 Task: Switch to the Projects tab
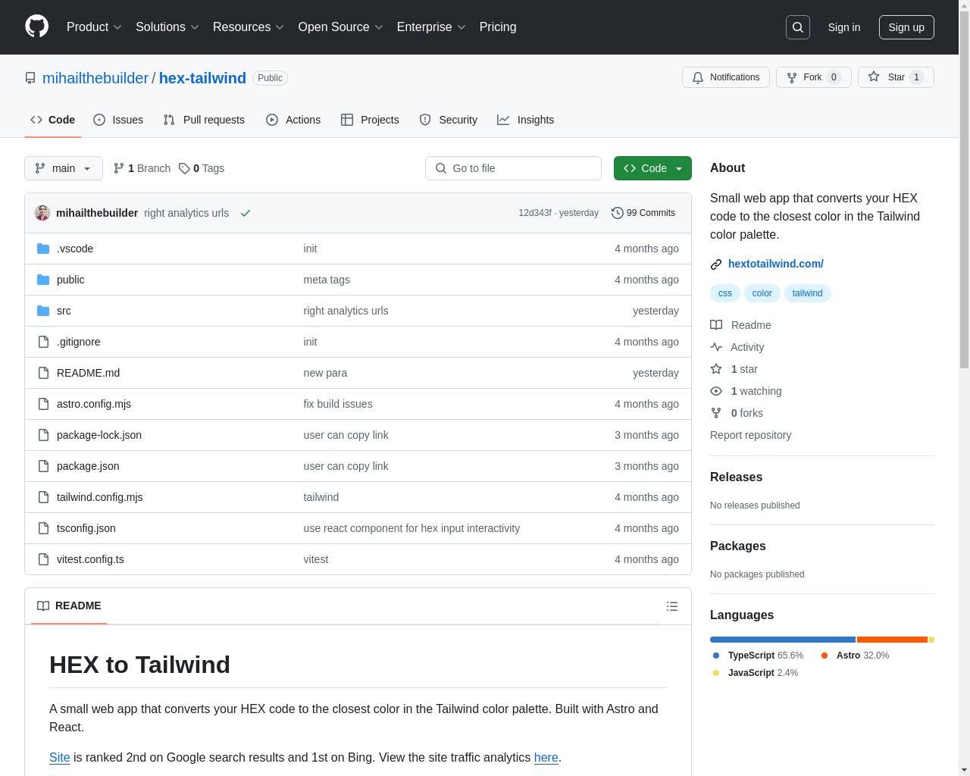pos(370,120)
